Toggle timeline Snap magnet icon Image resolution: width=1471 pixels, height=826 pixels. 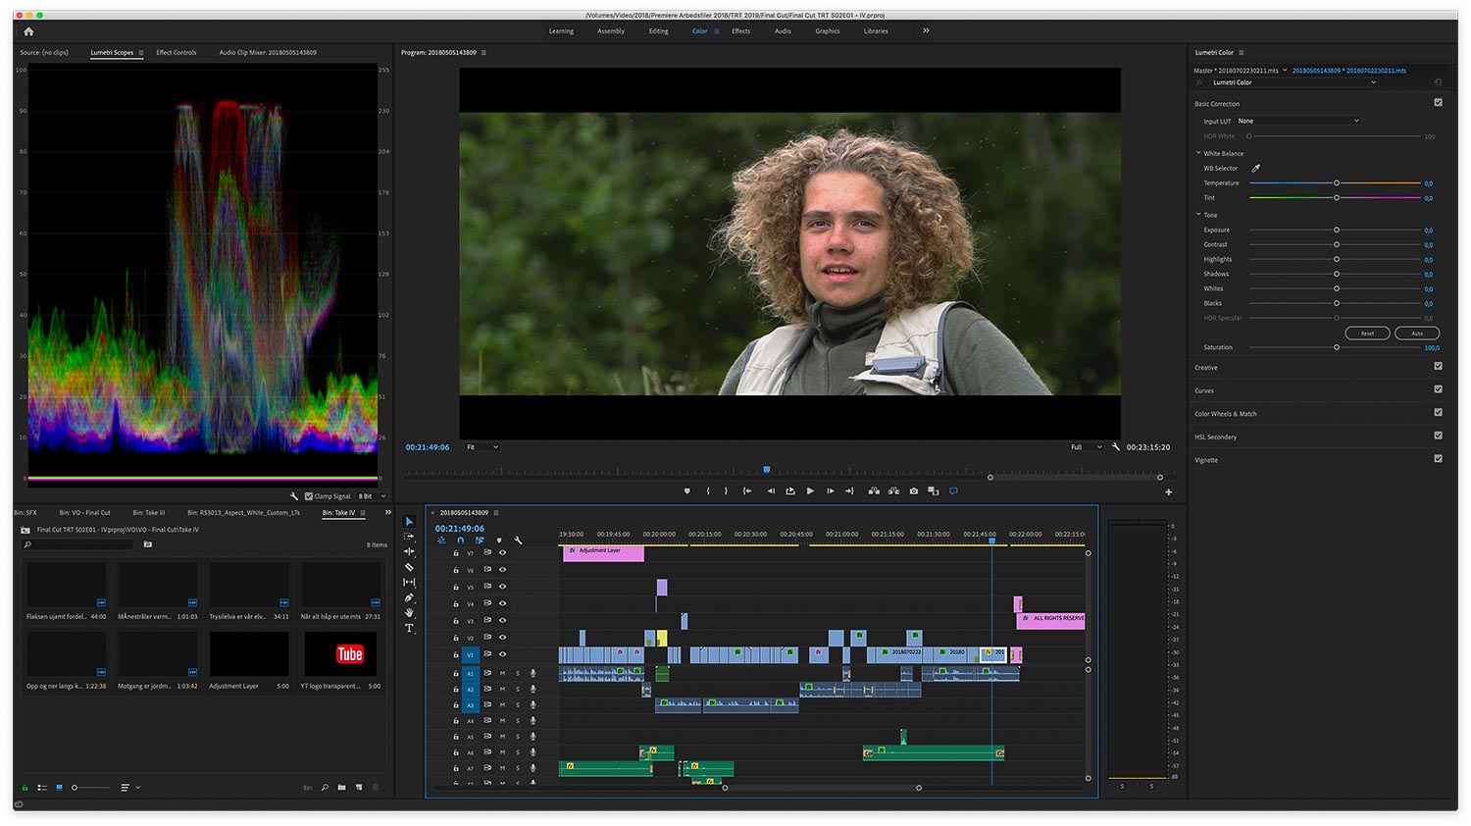pos(461,541)
